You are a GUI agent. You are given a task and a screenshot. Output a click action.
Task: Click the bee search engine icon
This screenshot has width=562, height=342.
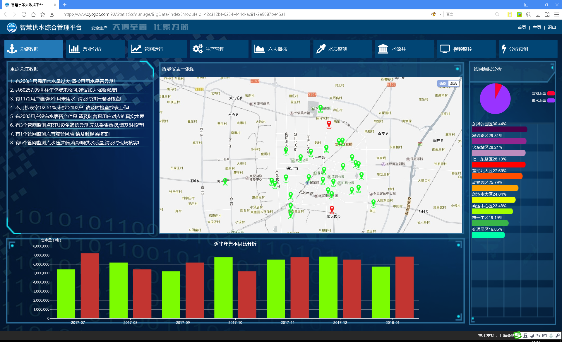[x=434, y=14]
